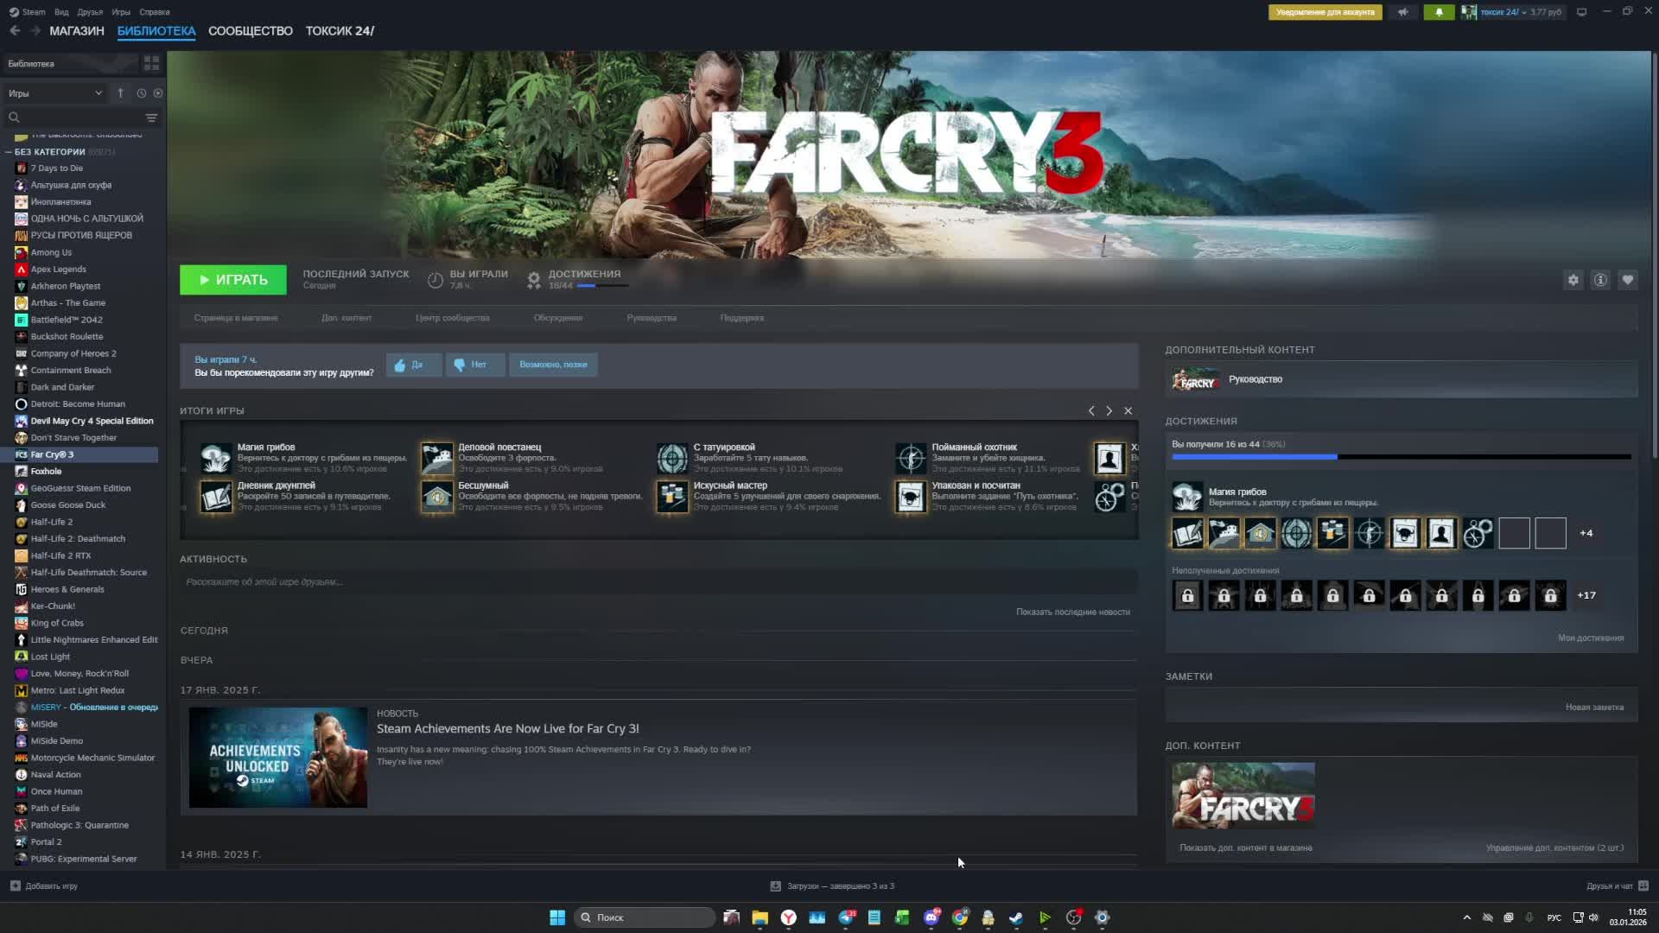Open the Друзья menu
The width and height of the screenshot is (1659, 933).
[90, 12]
